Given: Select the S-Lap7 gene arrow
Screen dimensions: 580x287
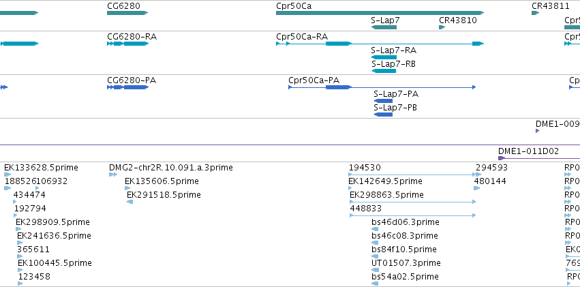Looking at the screenshot, I should (x=384, y=27).
